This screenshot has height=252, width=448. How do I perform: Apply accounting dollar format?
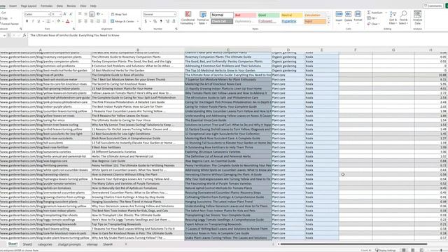tap(146, 21)
